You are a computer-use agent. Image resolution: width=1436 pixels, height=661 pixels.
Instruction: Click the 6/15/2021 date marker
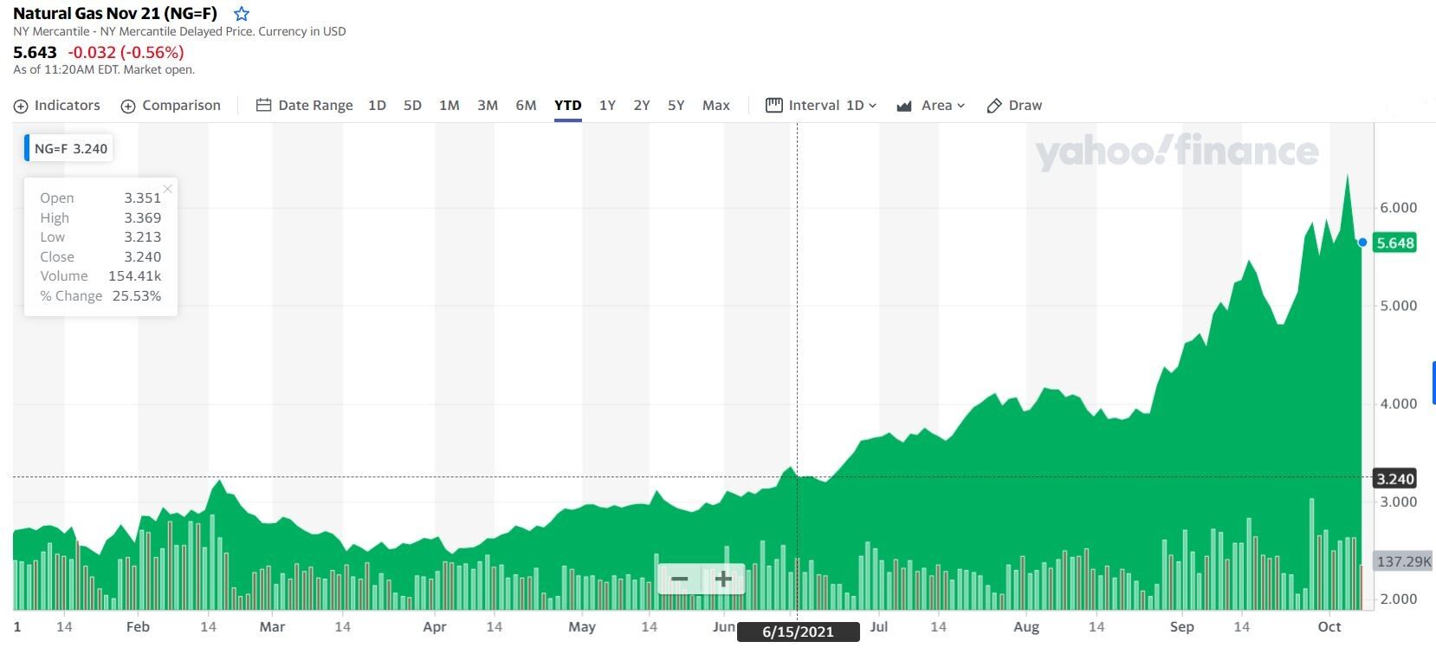click(x=798, y=632)
